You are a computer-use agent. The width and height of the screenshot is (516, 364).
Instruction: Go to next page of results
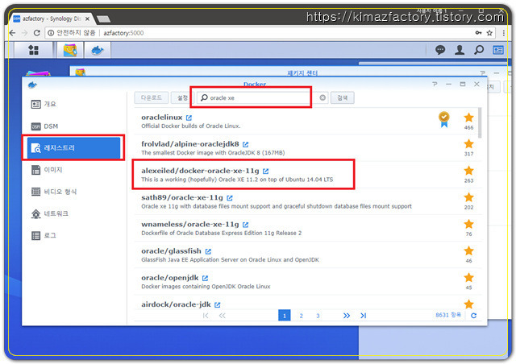347,316
